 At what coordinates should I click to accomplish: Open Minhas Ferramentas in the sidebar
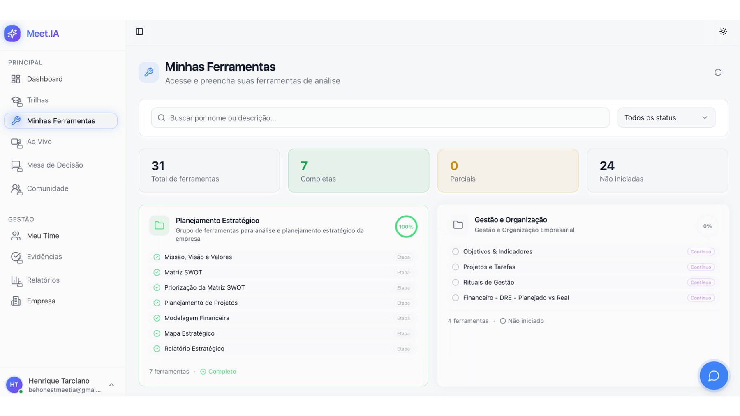61,121
